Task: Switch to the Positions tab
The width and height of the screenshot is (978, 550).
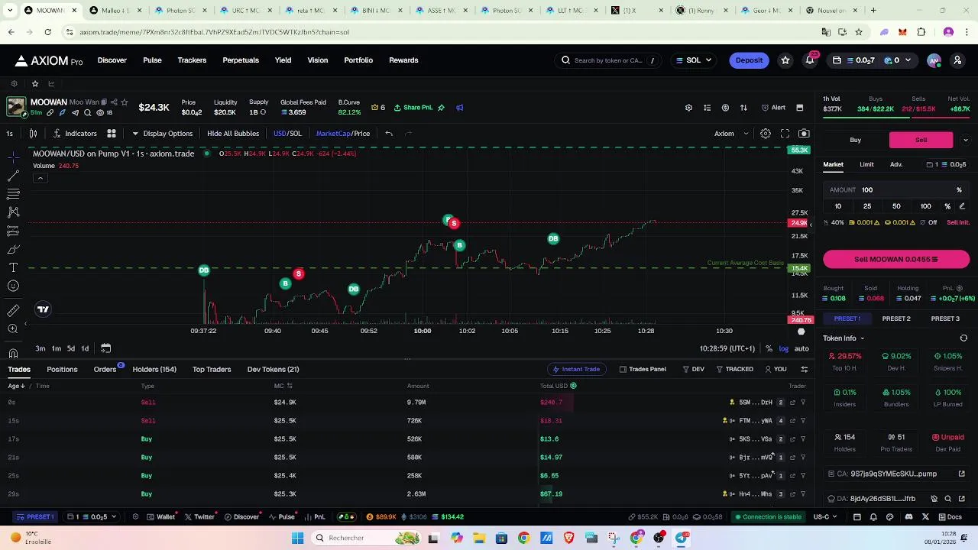Action: (x=62, y=370)
